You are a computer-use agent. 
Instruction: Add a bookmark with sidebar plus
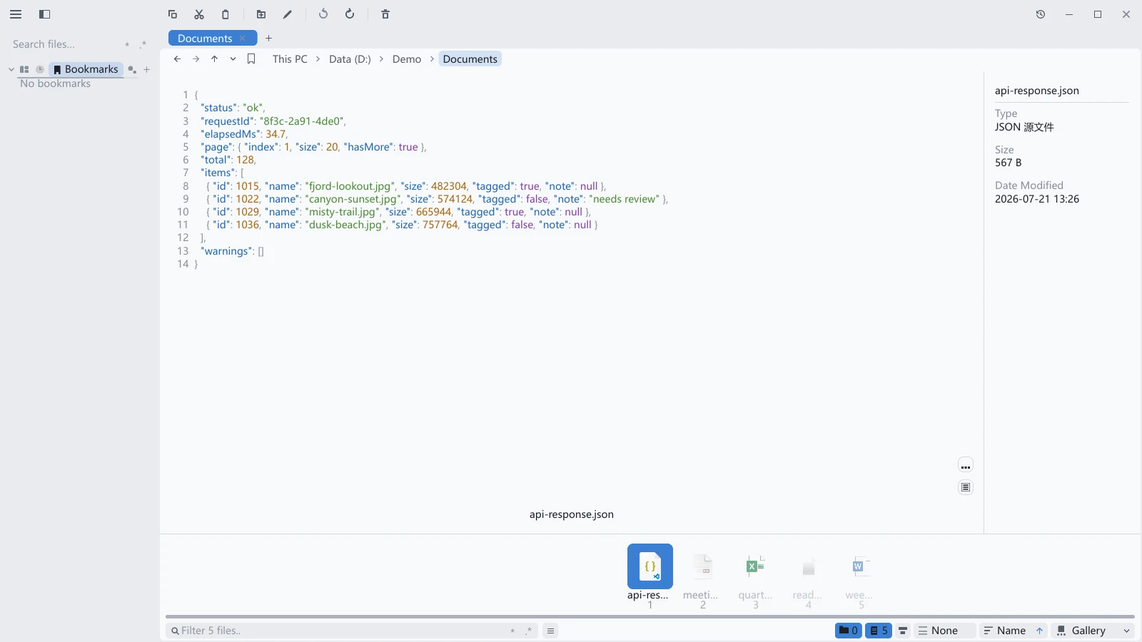147,69
